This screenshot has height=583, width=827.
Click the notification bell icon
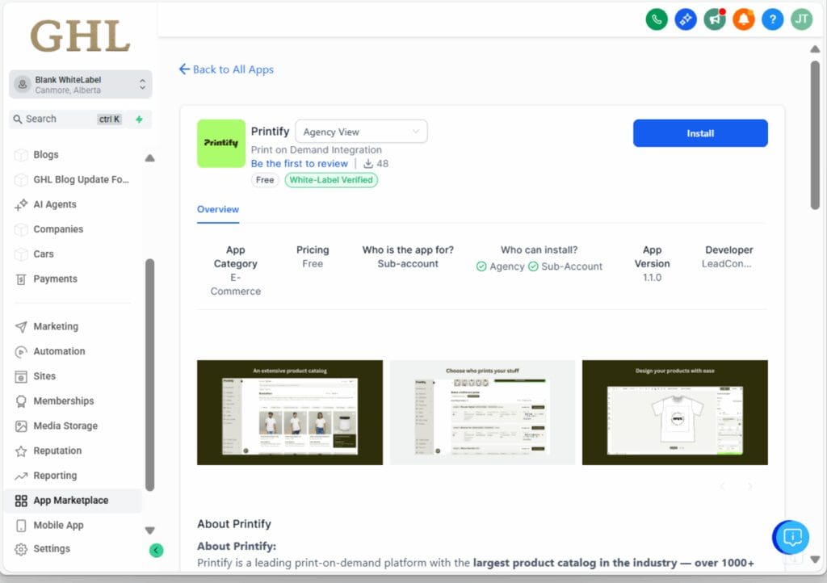tap(743, 19)
